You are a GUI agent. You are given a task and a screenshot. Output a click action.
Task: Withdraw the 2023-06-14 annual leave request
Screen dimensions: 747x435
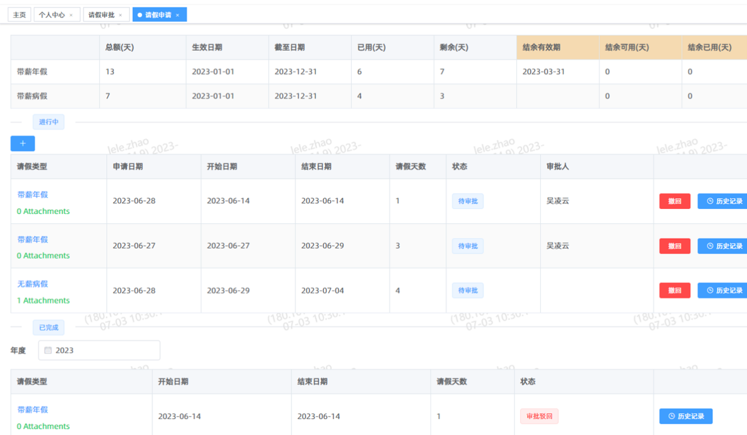674,201
